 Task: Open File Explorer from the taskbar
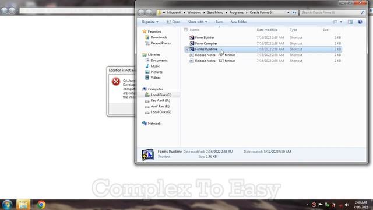[x=23, y=205]
